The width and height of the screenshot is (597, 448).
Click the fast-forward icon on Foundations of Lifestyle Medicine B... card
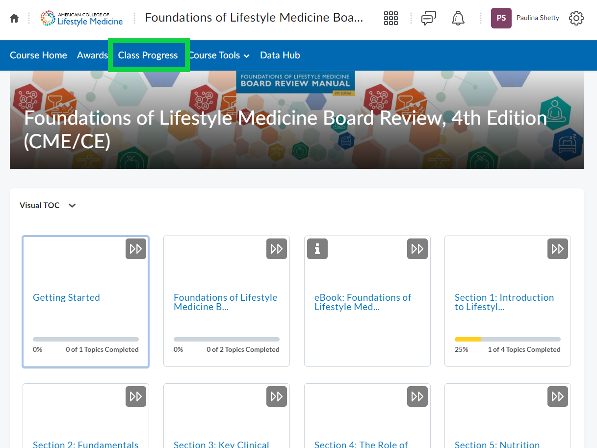(277, 249)
